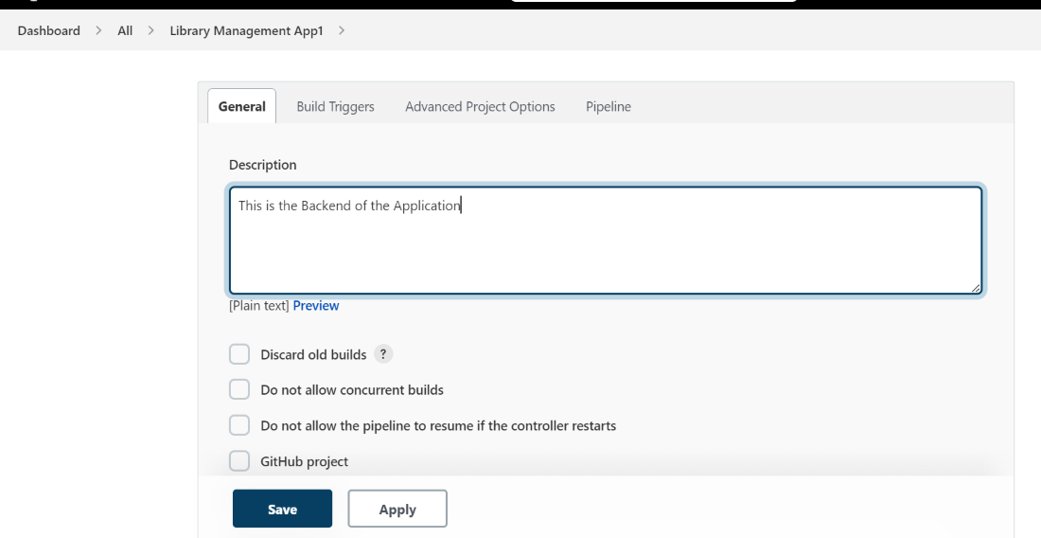Screen dimensions: 1041x538
Task: Open Library Management App1 breadcrumb
Action: pos(246,30)
